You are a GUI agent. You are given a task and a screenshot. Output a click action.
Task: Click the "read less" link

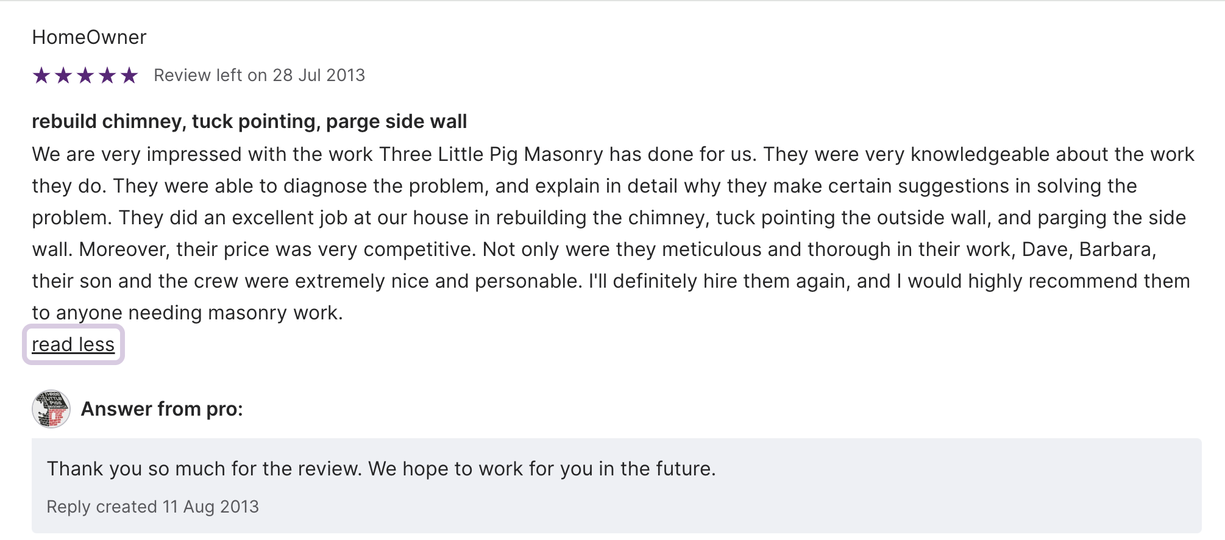(x=73, y=345)
